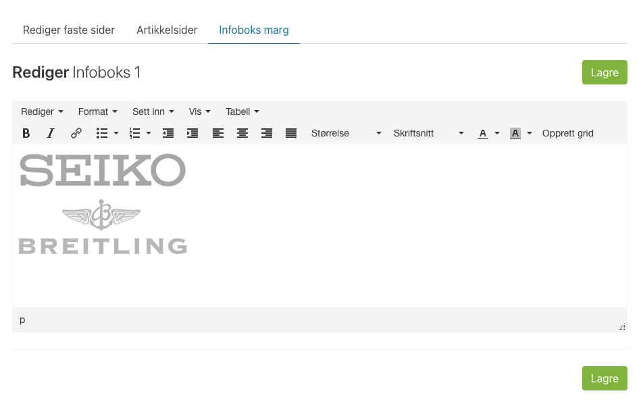Align text left
The image size is (643, 406).
217,133
